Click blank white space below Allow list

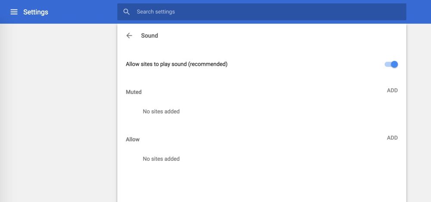point(262,184)
